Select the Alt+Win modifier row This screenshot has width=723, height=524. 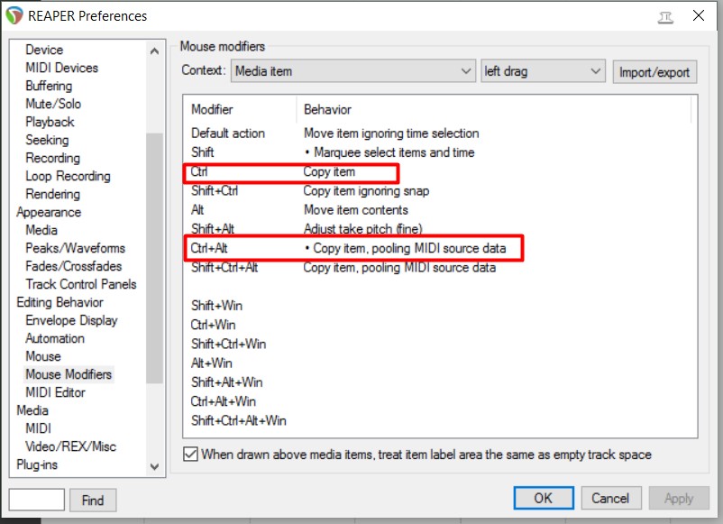click(x=440, y=363)
